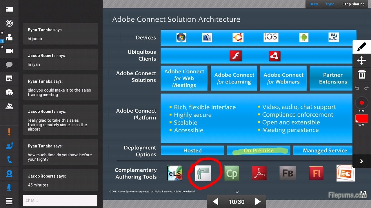The width and height of the screenshot is (371, 208).
Task: Select the Move annotation tool
Action: pyautogui.click(x=361, y=60)
